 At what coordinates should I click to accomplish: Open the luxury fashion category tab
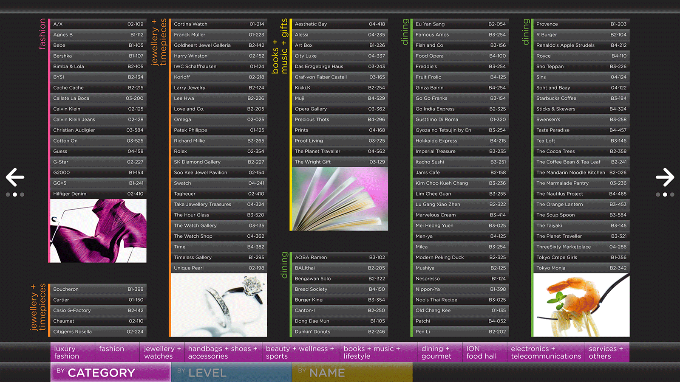tap(73, 352)
